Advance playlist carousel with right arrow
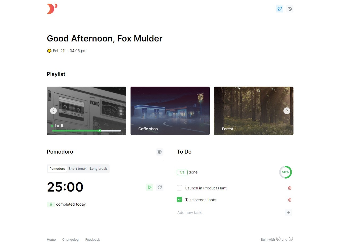 pyautogui.click(x=287, y=111)
